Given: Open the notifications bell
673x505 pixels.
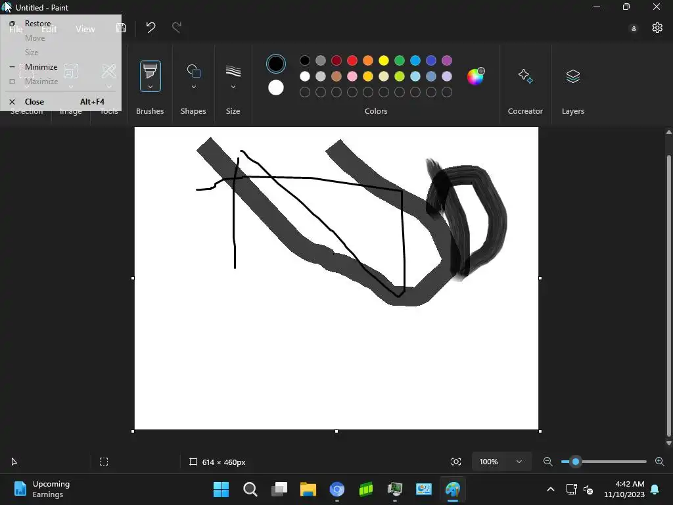Looking at the screenshot, I should pyautogui.click(x=655, y=489).
